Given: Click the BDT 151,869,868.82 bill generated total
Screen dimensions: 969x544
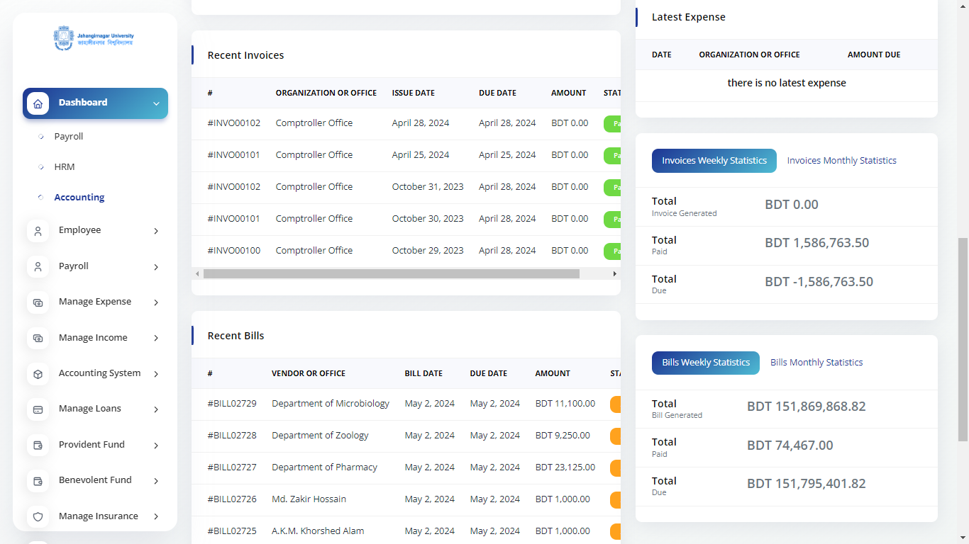Looking at the screenshot, I should [x=807, y=407].
